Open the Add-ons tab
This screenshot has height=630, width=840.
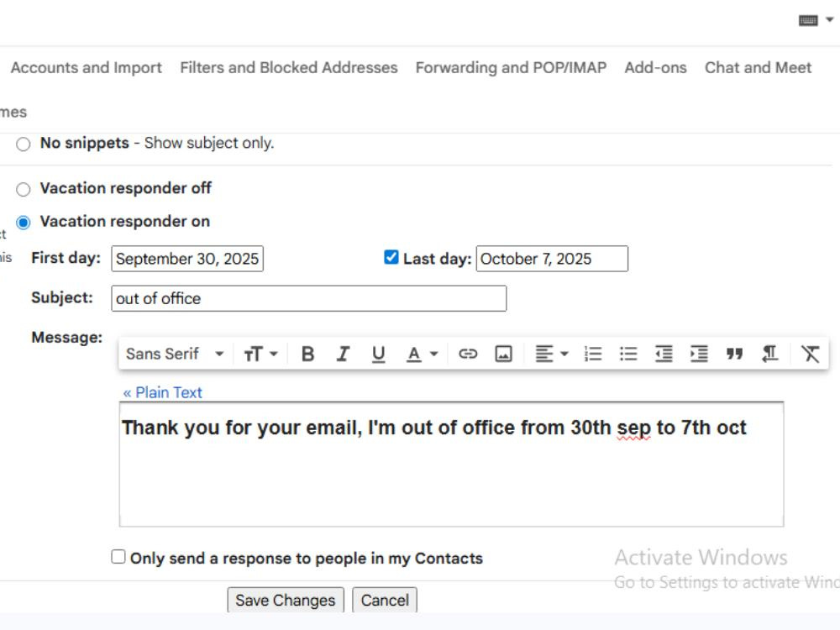click(656, 67)
